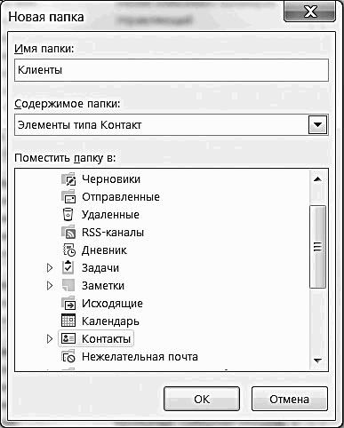Click the folder list scroll up arrow
The image size is (344, 428).
tap(317, 179)
